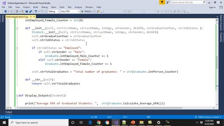Open Microsoft Edge from the taskbar
Viewport: 224px width, 126px height.
(x=90, y=122)
